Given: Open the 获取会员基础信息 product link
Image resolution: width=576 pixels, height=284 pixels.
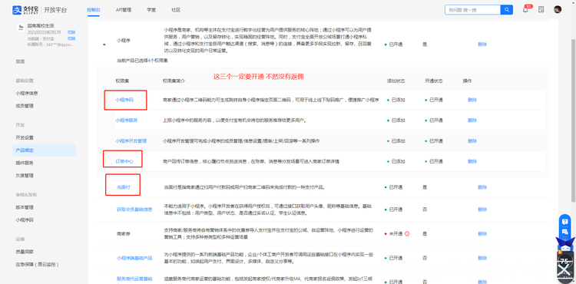Looking at the screenshot, I should [x=134, y=210].
